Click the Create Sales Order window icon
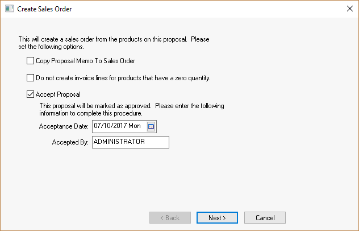 tap(9, 9)
